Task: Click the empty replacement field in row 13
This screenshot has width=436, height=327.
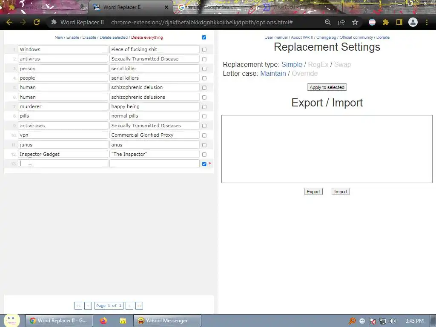Action: [154, 163]
